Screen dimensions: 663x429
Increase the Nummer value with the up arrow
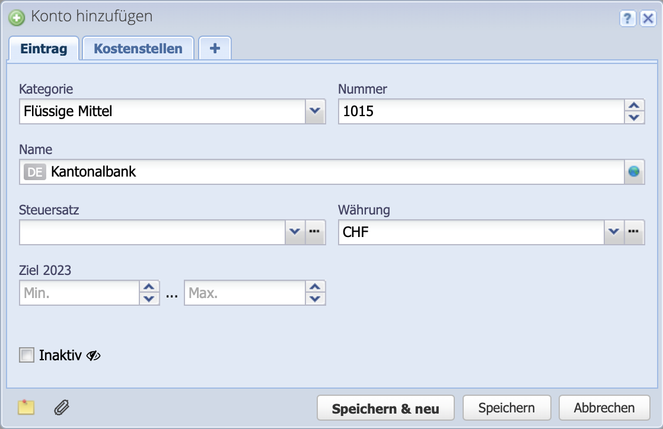(634, 106)
